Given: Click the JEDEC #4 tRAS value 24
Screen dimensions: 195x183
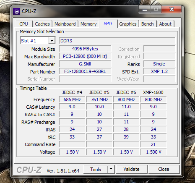Looking at the screenshot, I should coord(72,129).
